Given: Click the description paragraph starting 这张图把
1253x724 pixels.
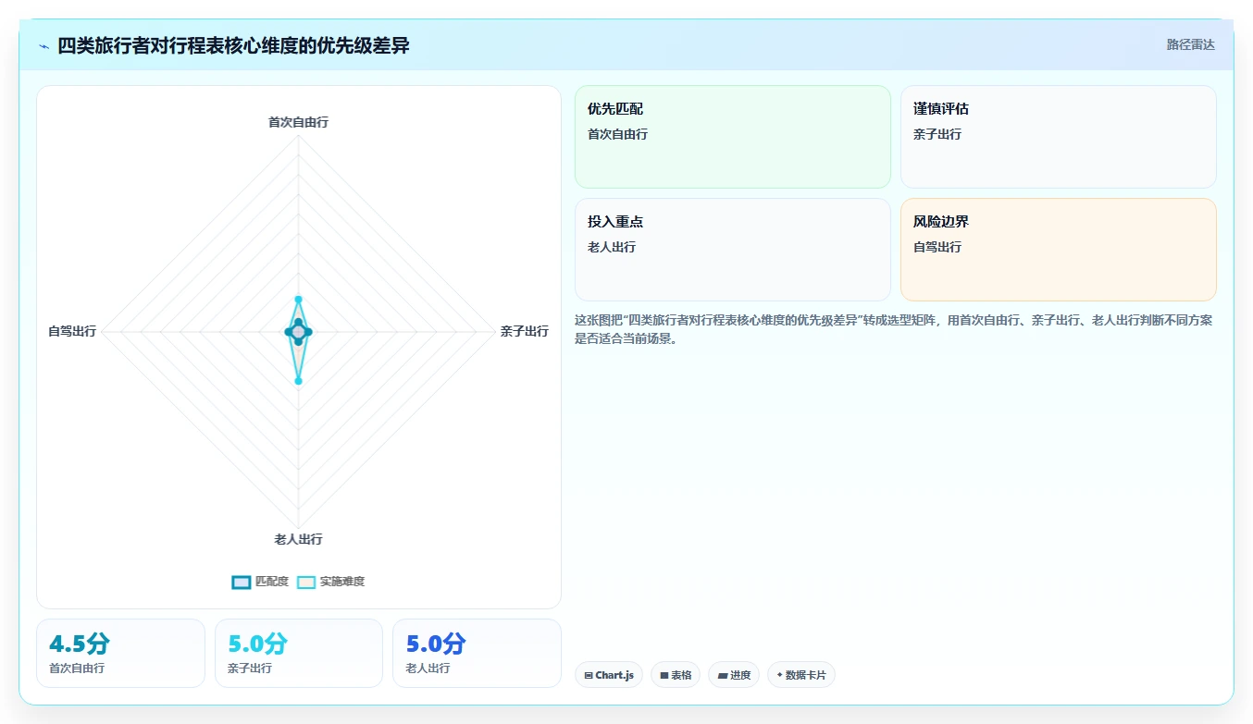Looking at the screenshot, I should [895, 329].
